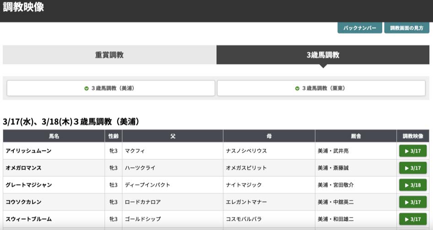
Task: Click the 父 column header
Action: (x=173, y=136)
